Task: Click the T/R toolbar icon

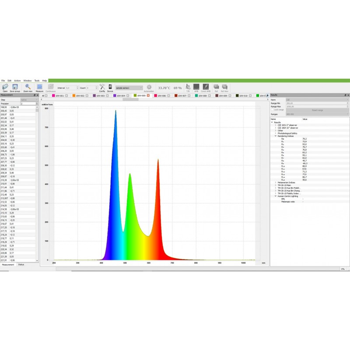Action: coord(188,87)
